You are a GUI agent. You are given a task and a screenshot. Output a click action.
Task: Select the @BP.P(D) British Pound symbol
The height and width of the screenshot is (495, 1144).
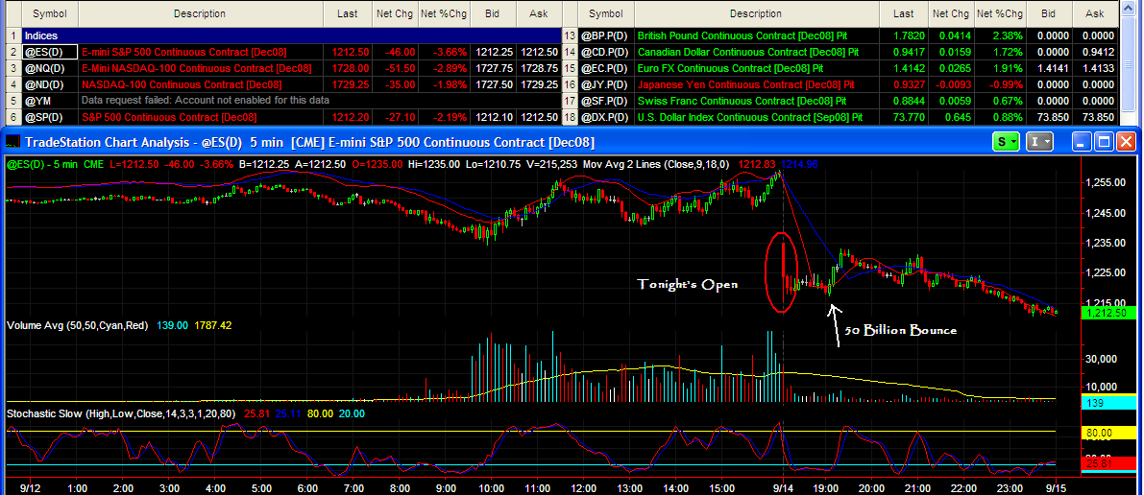pos(605,35)
